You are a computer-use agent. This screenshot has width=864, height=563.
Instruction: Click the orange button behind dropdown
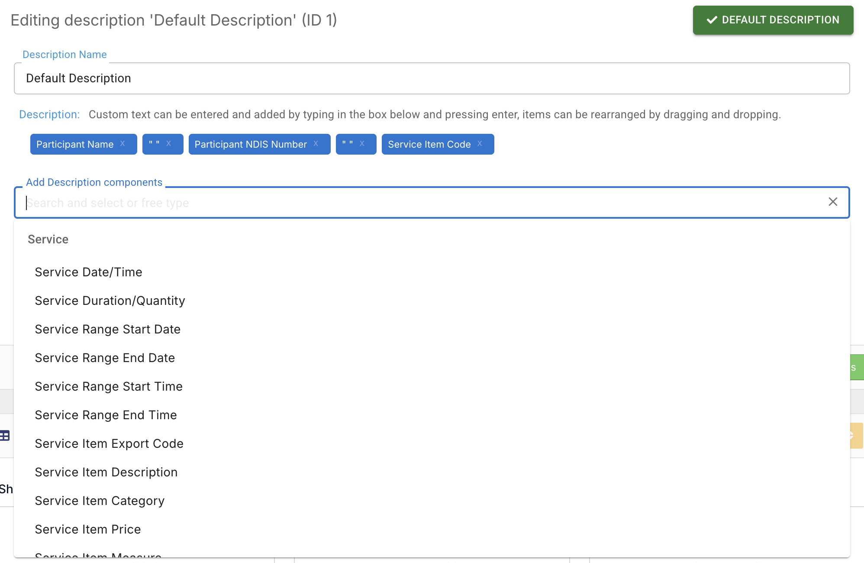tap(857, 436)
